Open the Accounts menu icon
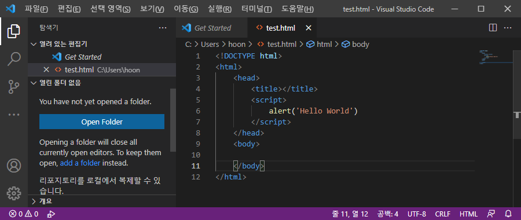Viewport: 521px width, 220px height. point(14,166)
